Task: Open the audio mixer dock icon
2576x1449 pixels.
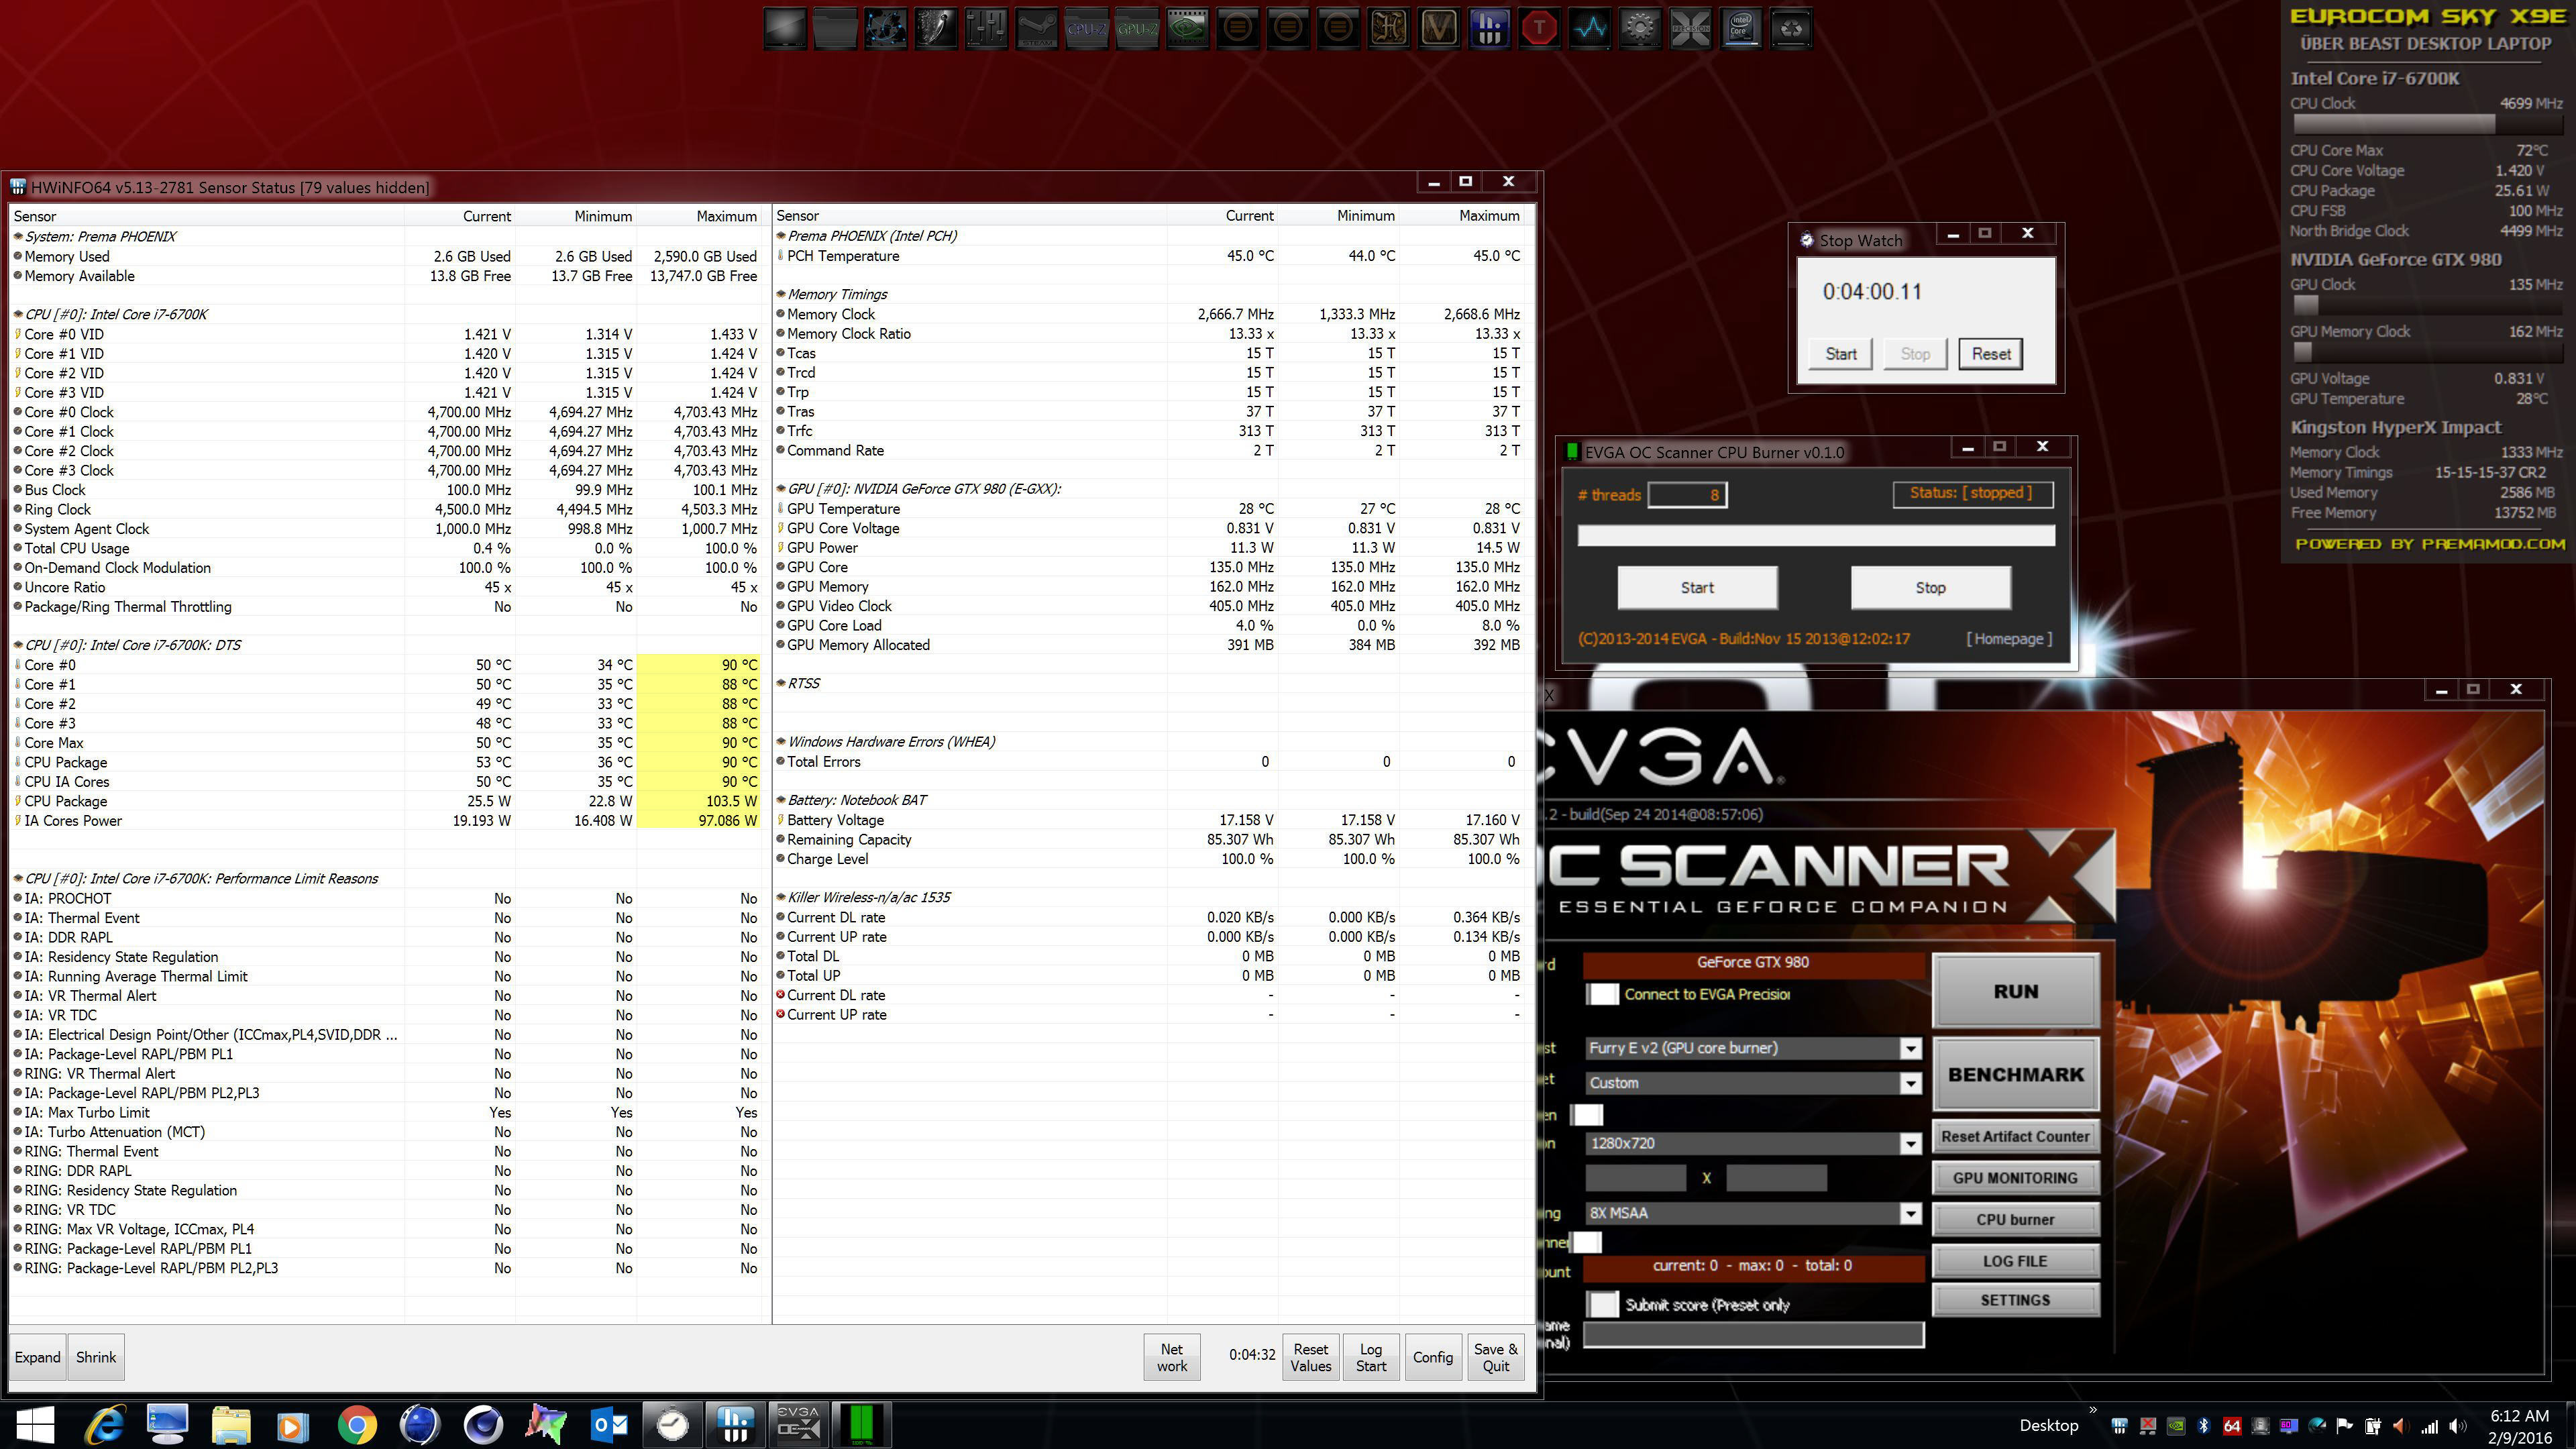Action: (986, 28)
